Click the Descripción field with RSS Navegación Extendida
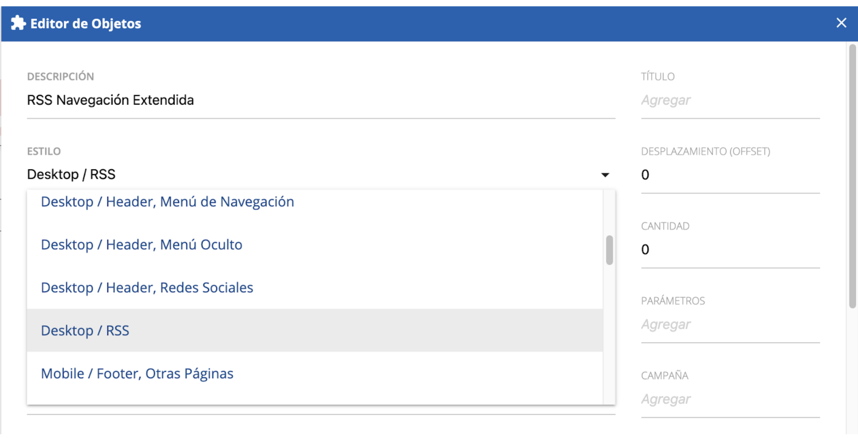 pyautogui.click(x=321, y=100)
